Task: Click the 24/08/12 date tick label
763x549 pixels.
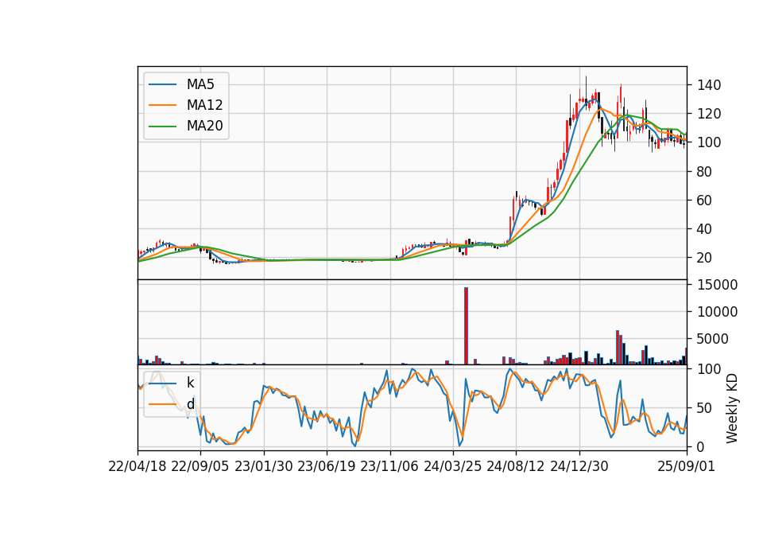Action: pos(516,466)
